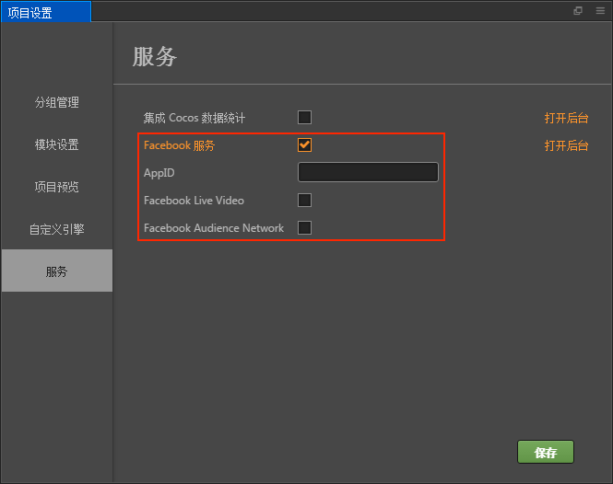Viewport: 613px width, 484px height.
Task: Enable Facebook Live Video checkbox
Action: tap(304, 201)
